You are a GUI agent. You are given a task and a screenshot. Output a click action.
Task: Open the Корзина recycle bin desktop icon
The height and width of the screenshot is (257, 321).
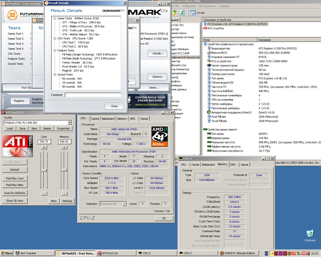(310, 235)
